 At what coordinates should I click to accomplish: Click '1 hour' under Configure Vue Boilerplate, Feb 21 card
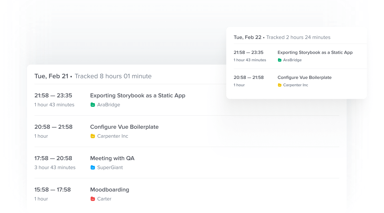coord(41,136)
